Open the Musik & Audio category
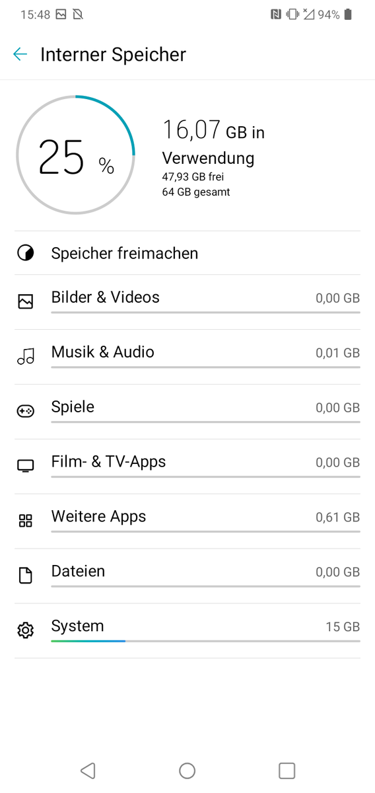The width and height of the screenshot is (375, 793). tap(187, 357)
